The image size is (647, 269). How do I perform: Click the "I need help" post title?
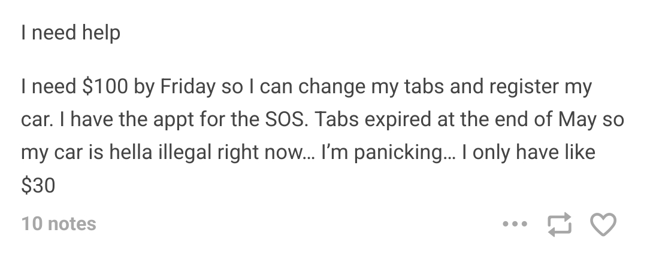pyautogui.click(x=71, y=32)
